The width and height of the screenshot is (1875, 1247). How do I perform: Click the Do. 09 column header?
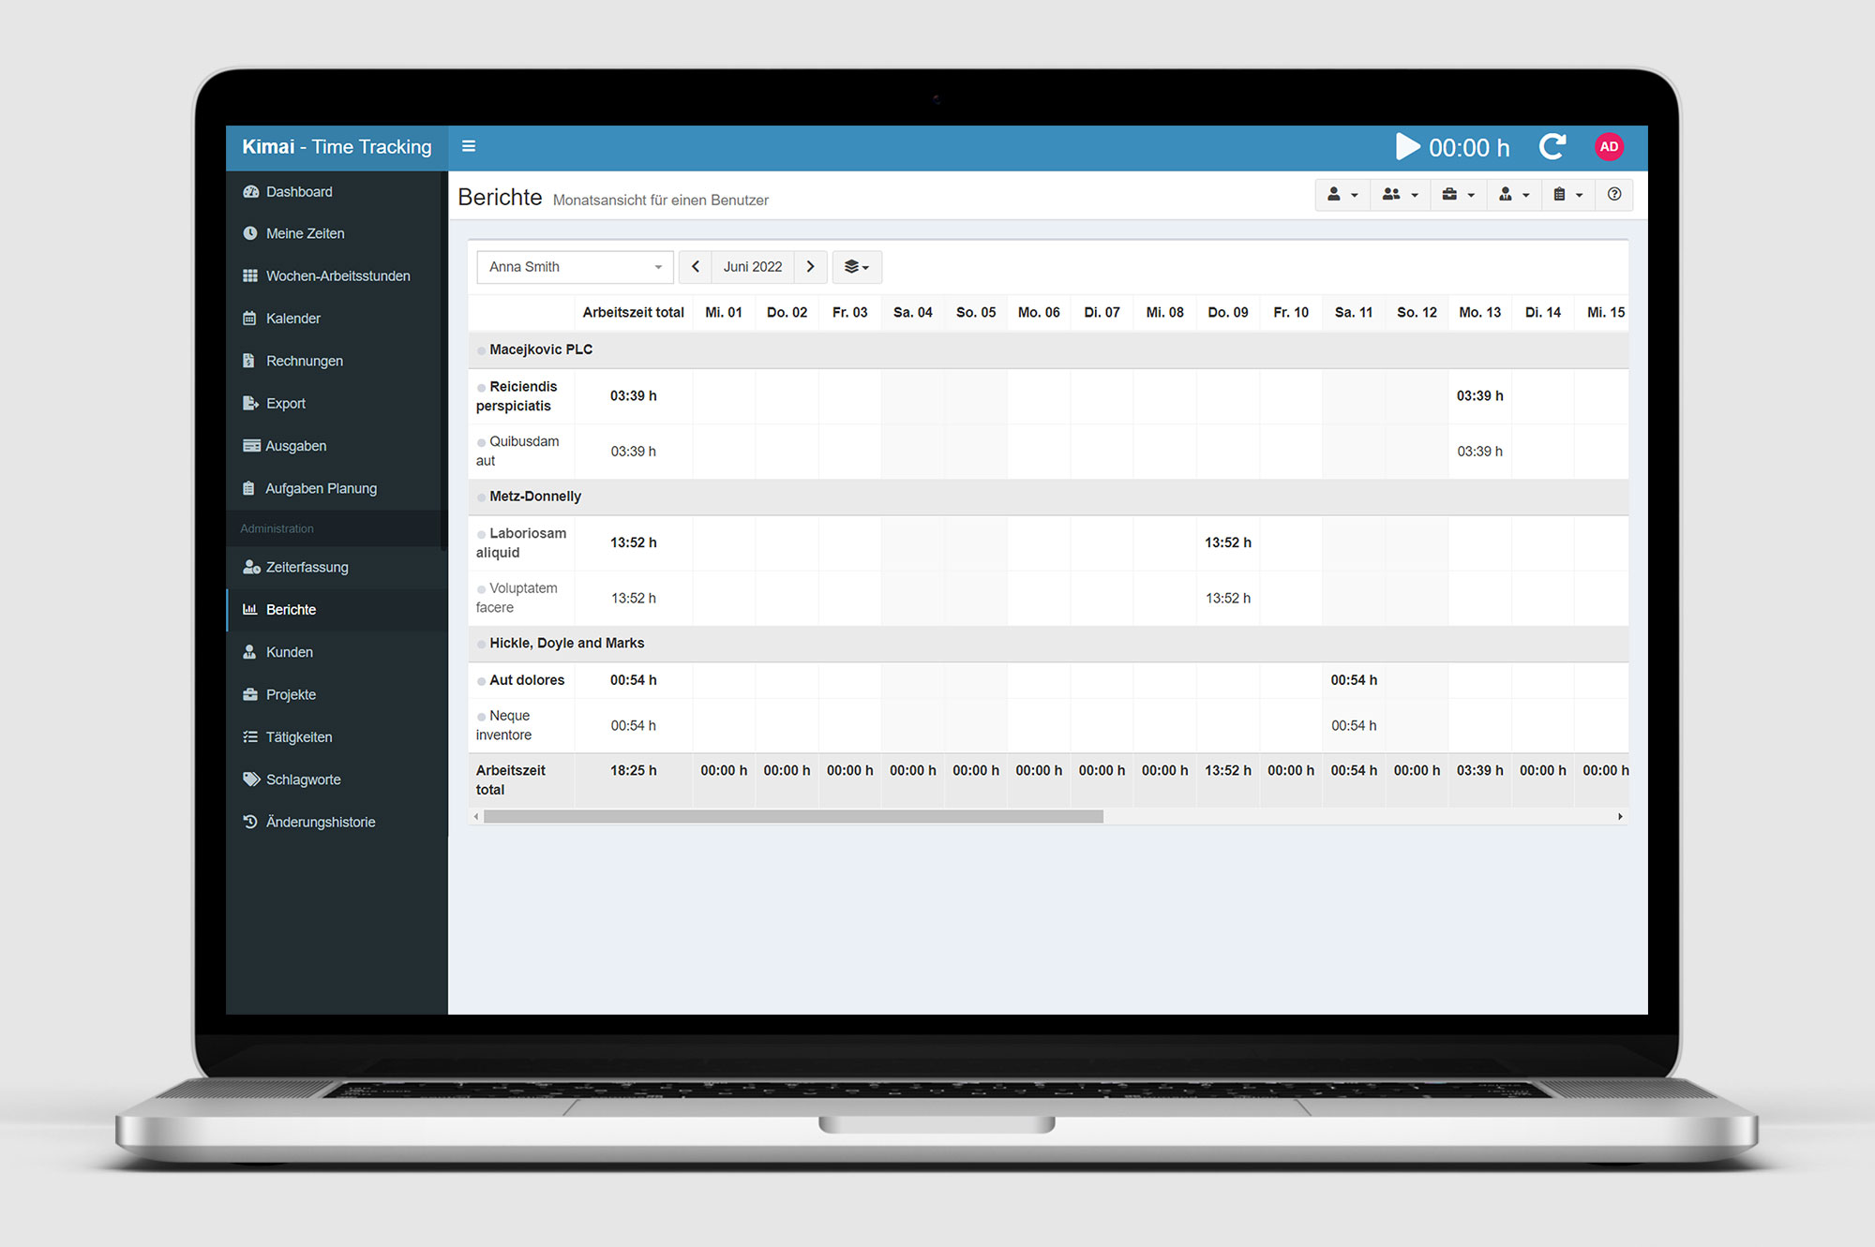pyautogui.click(x=1228, y=312)
